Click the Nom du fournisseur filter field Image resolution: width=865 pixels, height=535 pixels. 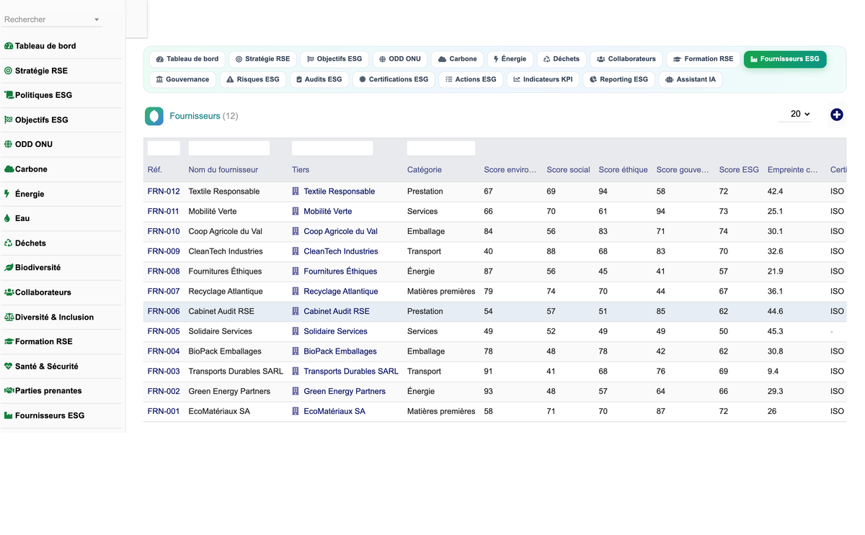pos(229,148)
